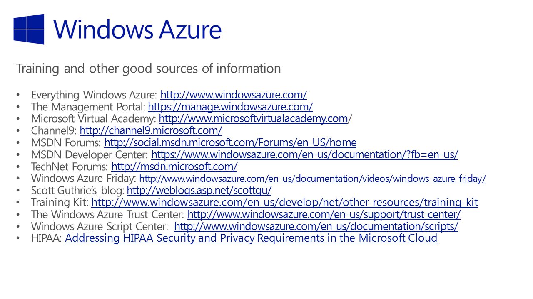Follow the MSDN Forums social link
Screen dimensions: 533x299
(x=230, y=143)
